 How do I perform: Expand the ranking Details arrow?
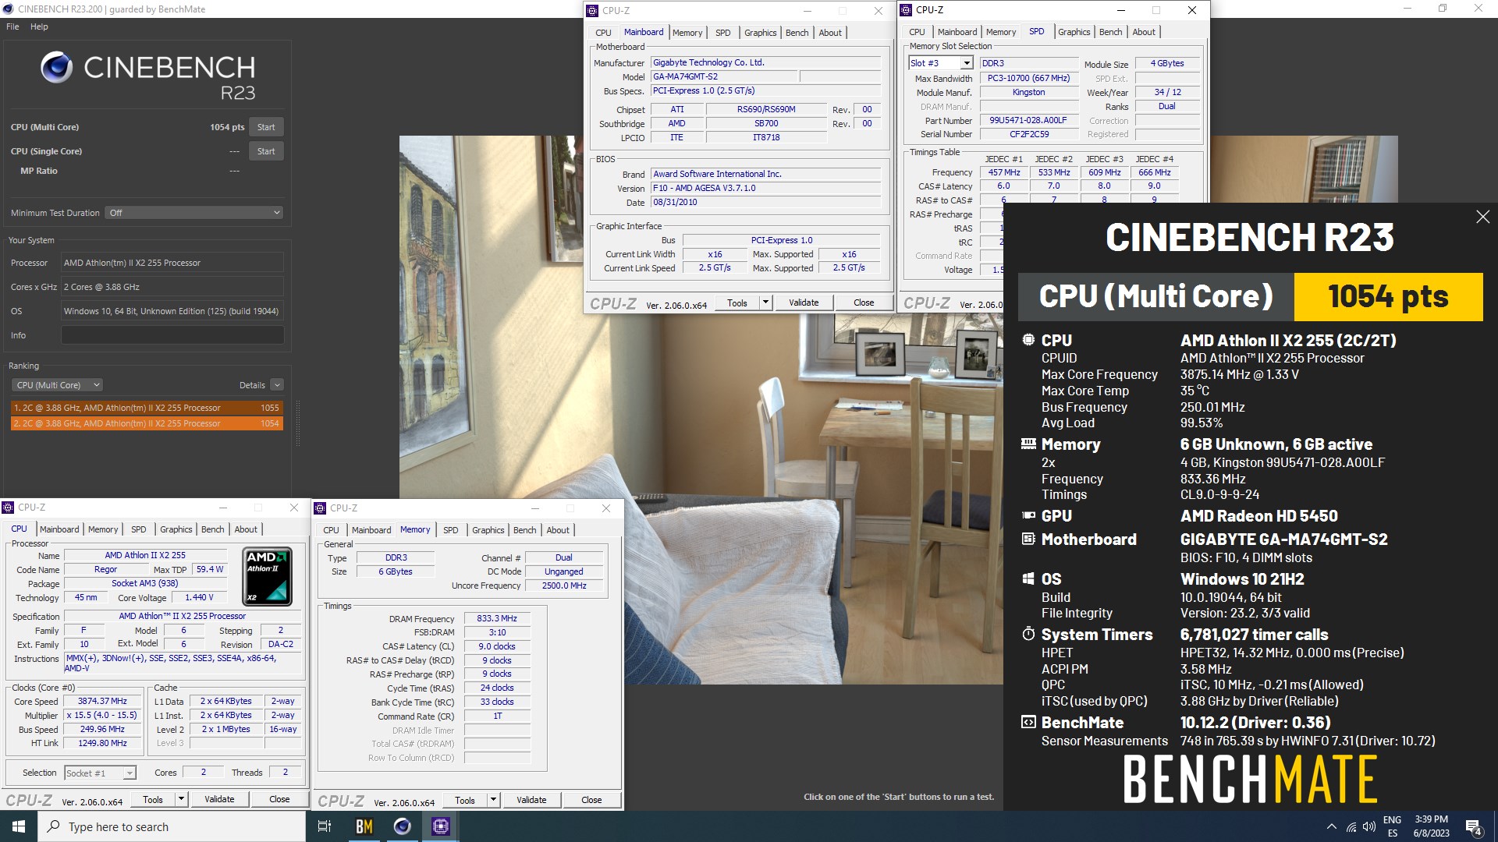[277, 385]
